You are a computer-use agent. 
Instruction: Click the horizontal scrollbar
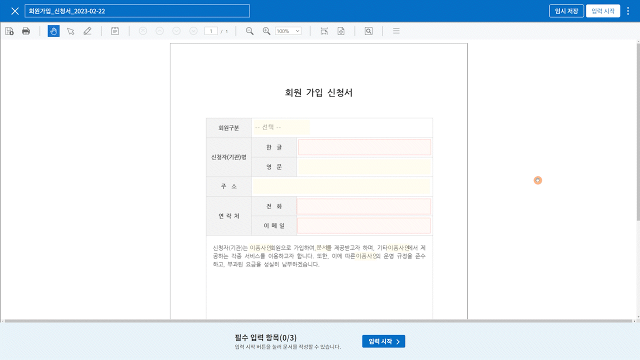(x=318, y=320)
